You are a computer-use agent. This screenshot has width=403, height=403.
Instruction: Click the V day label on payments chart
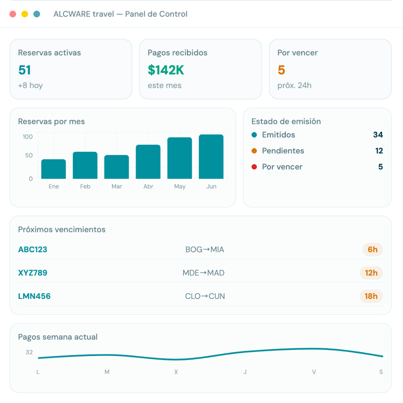(314, 372)
